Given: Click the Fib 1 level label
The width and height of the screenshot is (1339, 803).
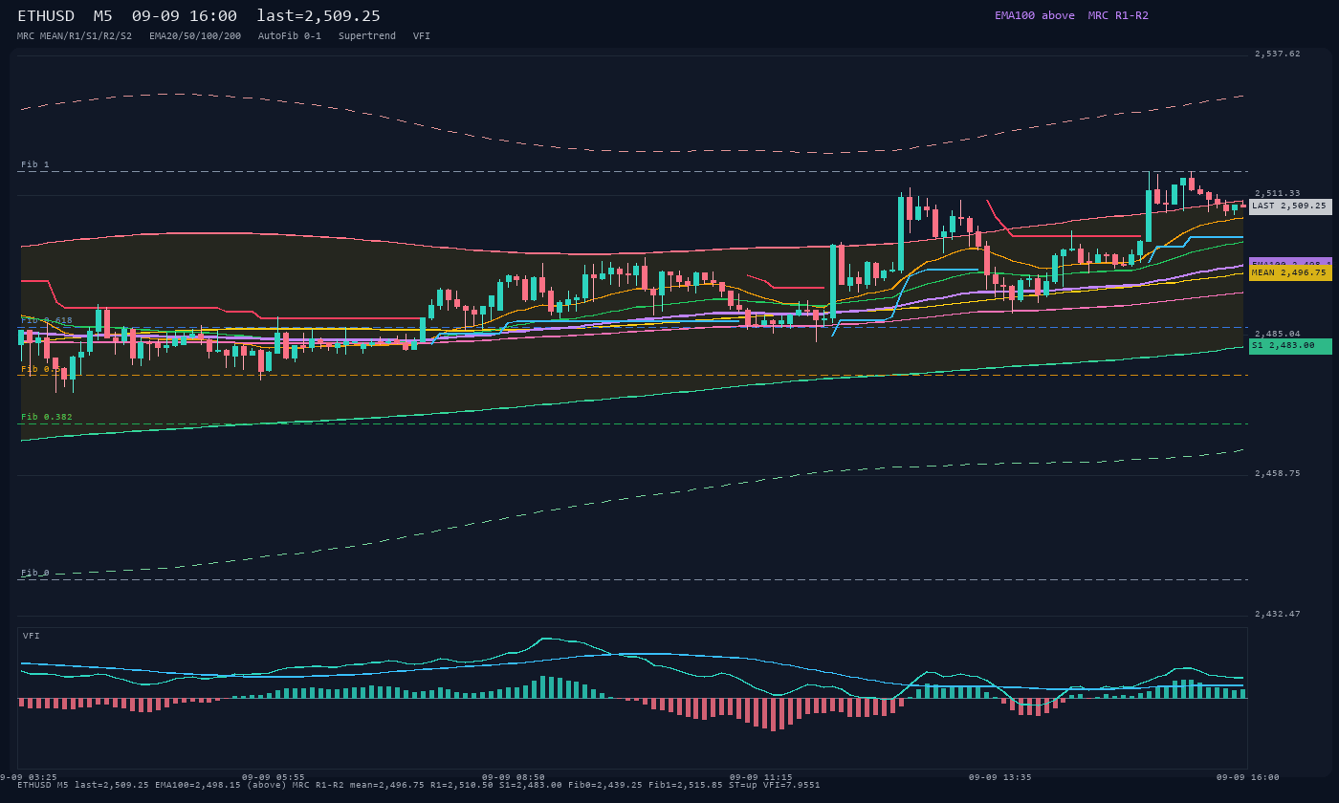Looking at the screenshot, I should coord(35,164).
